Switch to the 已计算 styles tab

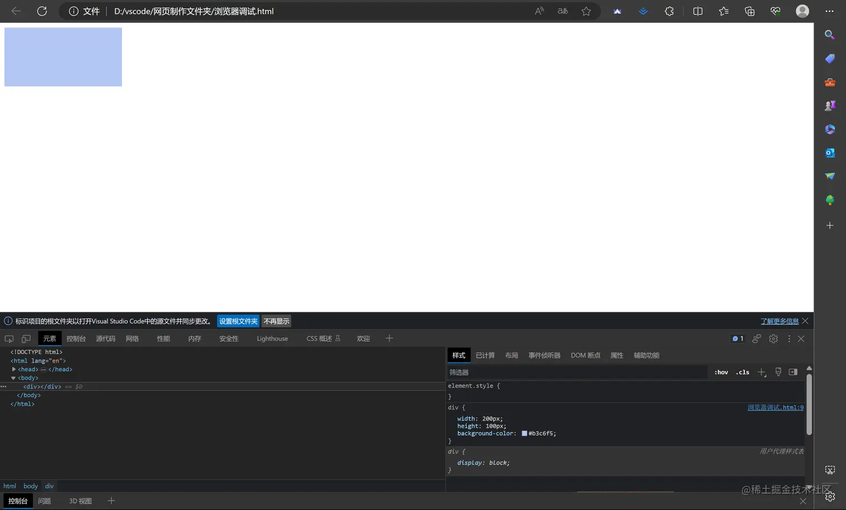click(485, 356)
